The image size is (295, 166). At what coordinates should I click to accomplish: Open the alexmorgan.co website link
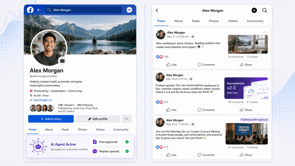tap(43, 100)
